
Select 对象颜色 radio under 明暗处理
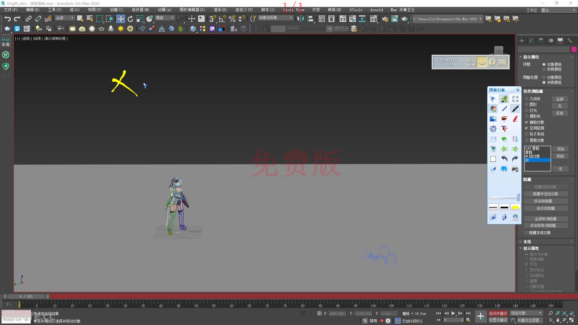click(x=544, y=77)
